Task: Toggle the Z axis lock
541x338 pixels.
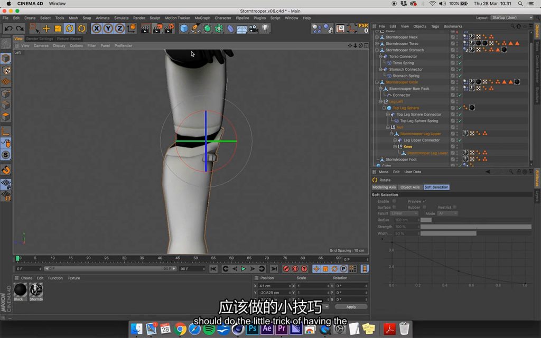Action: tap(119, 29)
